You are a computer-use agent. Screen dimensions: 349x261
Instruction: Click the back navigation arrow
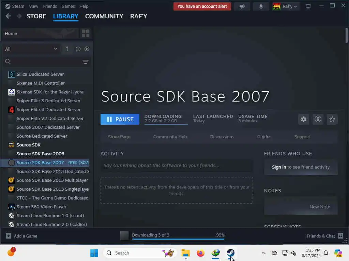8,16
